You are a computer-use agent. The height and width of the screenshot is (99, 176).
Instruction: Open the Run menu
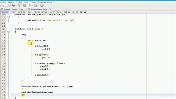point(4,2)
